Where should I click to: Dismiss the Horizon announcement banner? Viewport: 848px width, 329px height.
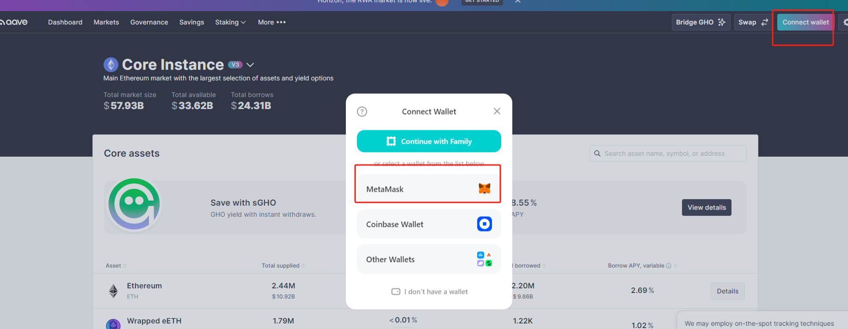(x=518, y=1)
